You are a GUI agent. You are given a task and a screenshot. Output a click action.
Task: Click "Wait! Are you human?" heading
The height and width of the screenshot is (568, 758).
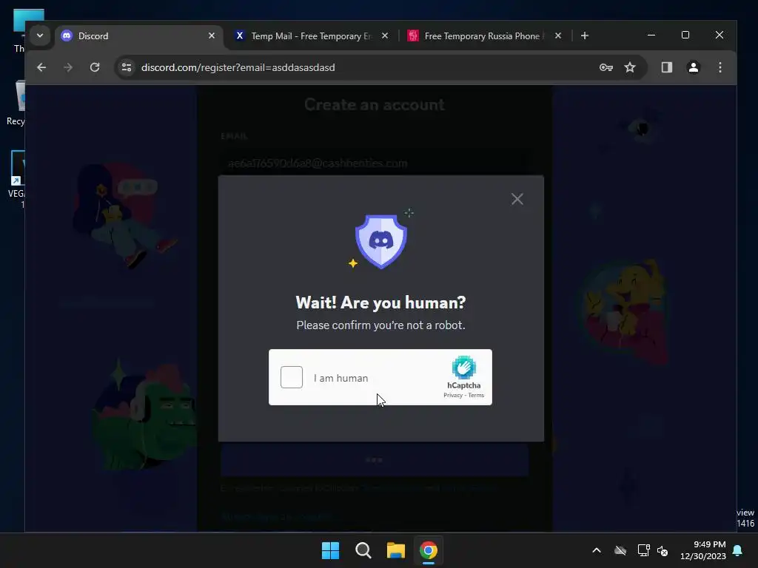381,302
